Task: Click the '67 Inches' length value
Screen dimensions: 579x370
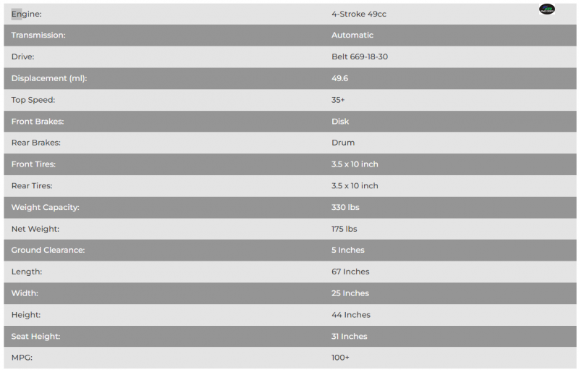Action: click(350, 272)
